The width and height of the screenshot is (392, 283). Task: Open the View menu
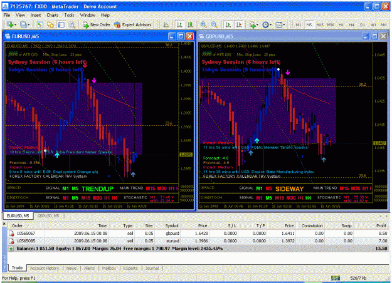click(20, 15)
